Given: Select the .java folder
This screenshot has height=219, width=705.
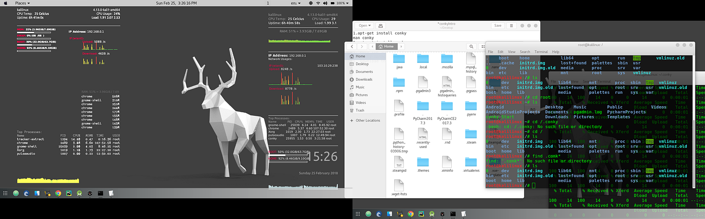Looking at the screenshot, I should tap(398, 61).
